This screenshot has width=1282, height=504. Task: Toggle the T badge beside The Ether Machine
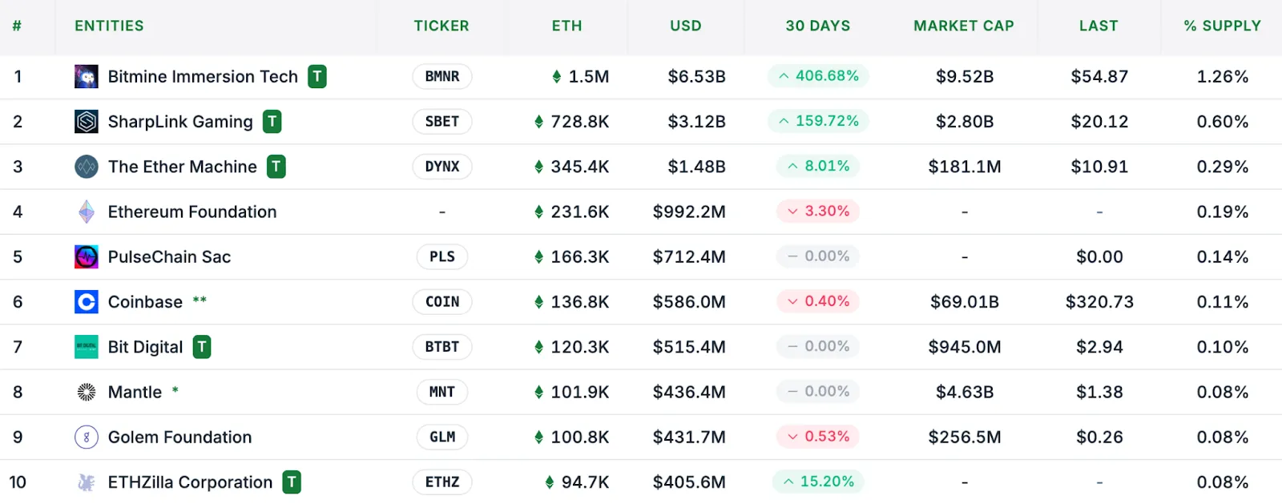coord(275,167)
